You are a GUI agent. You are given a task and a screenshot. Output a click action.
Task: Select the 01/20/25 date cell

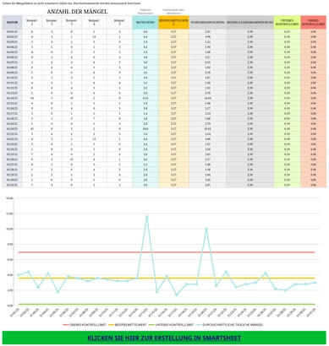pos(13,128)
